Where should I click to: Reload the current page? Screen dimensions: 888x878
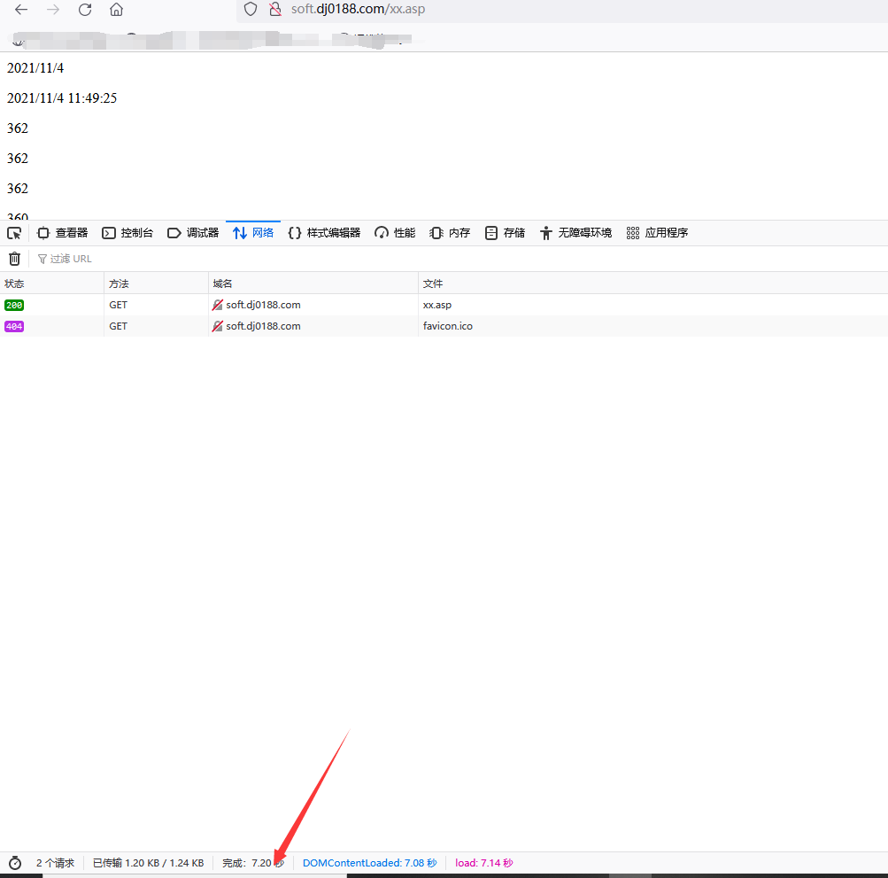click(85, 10)
